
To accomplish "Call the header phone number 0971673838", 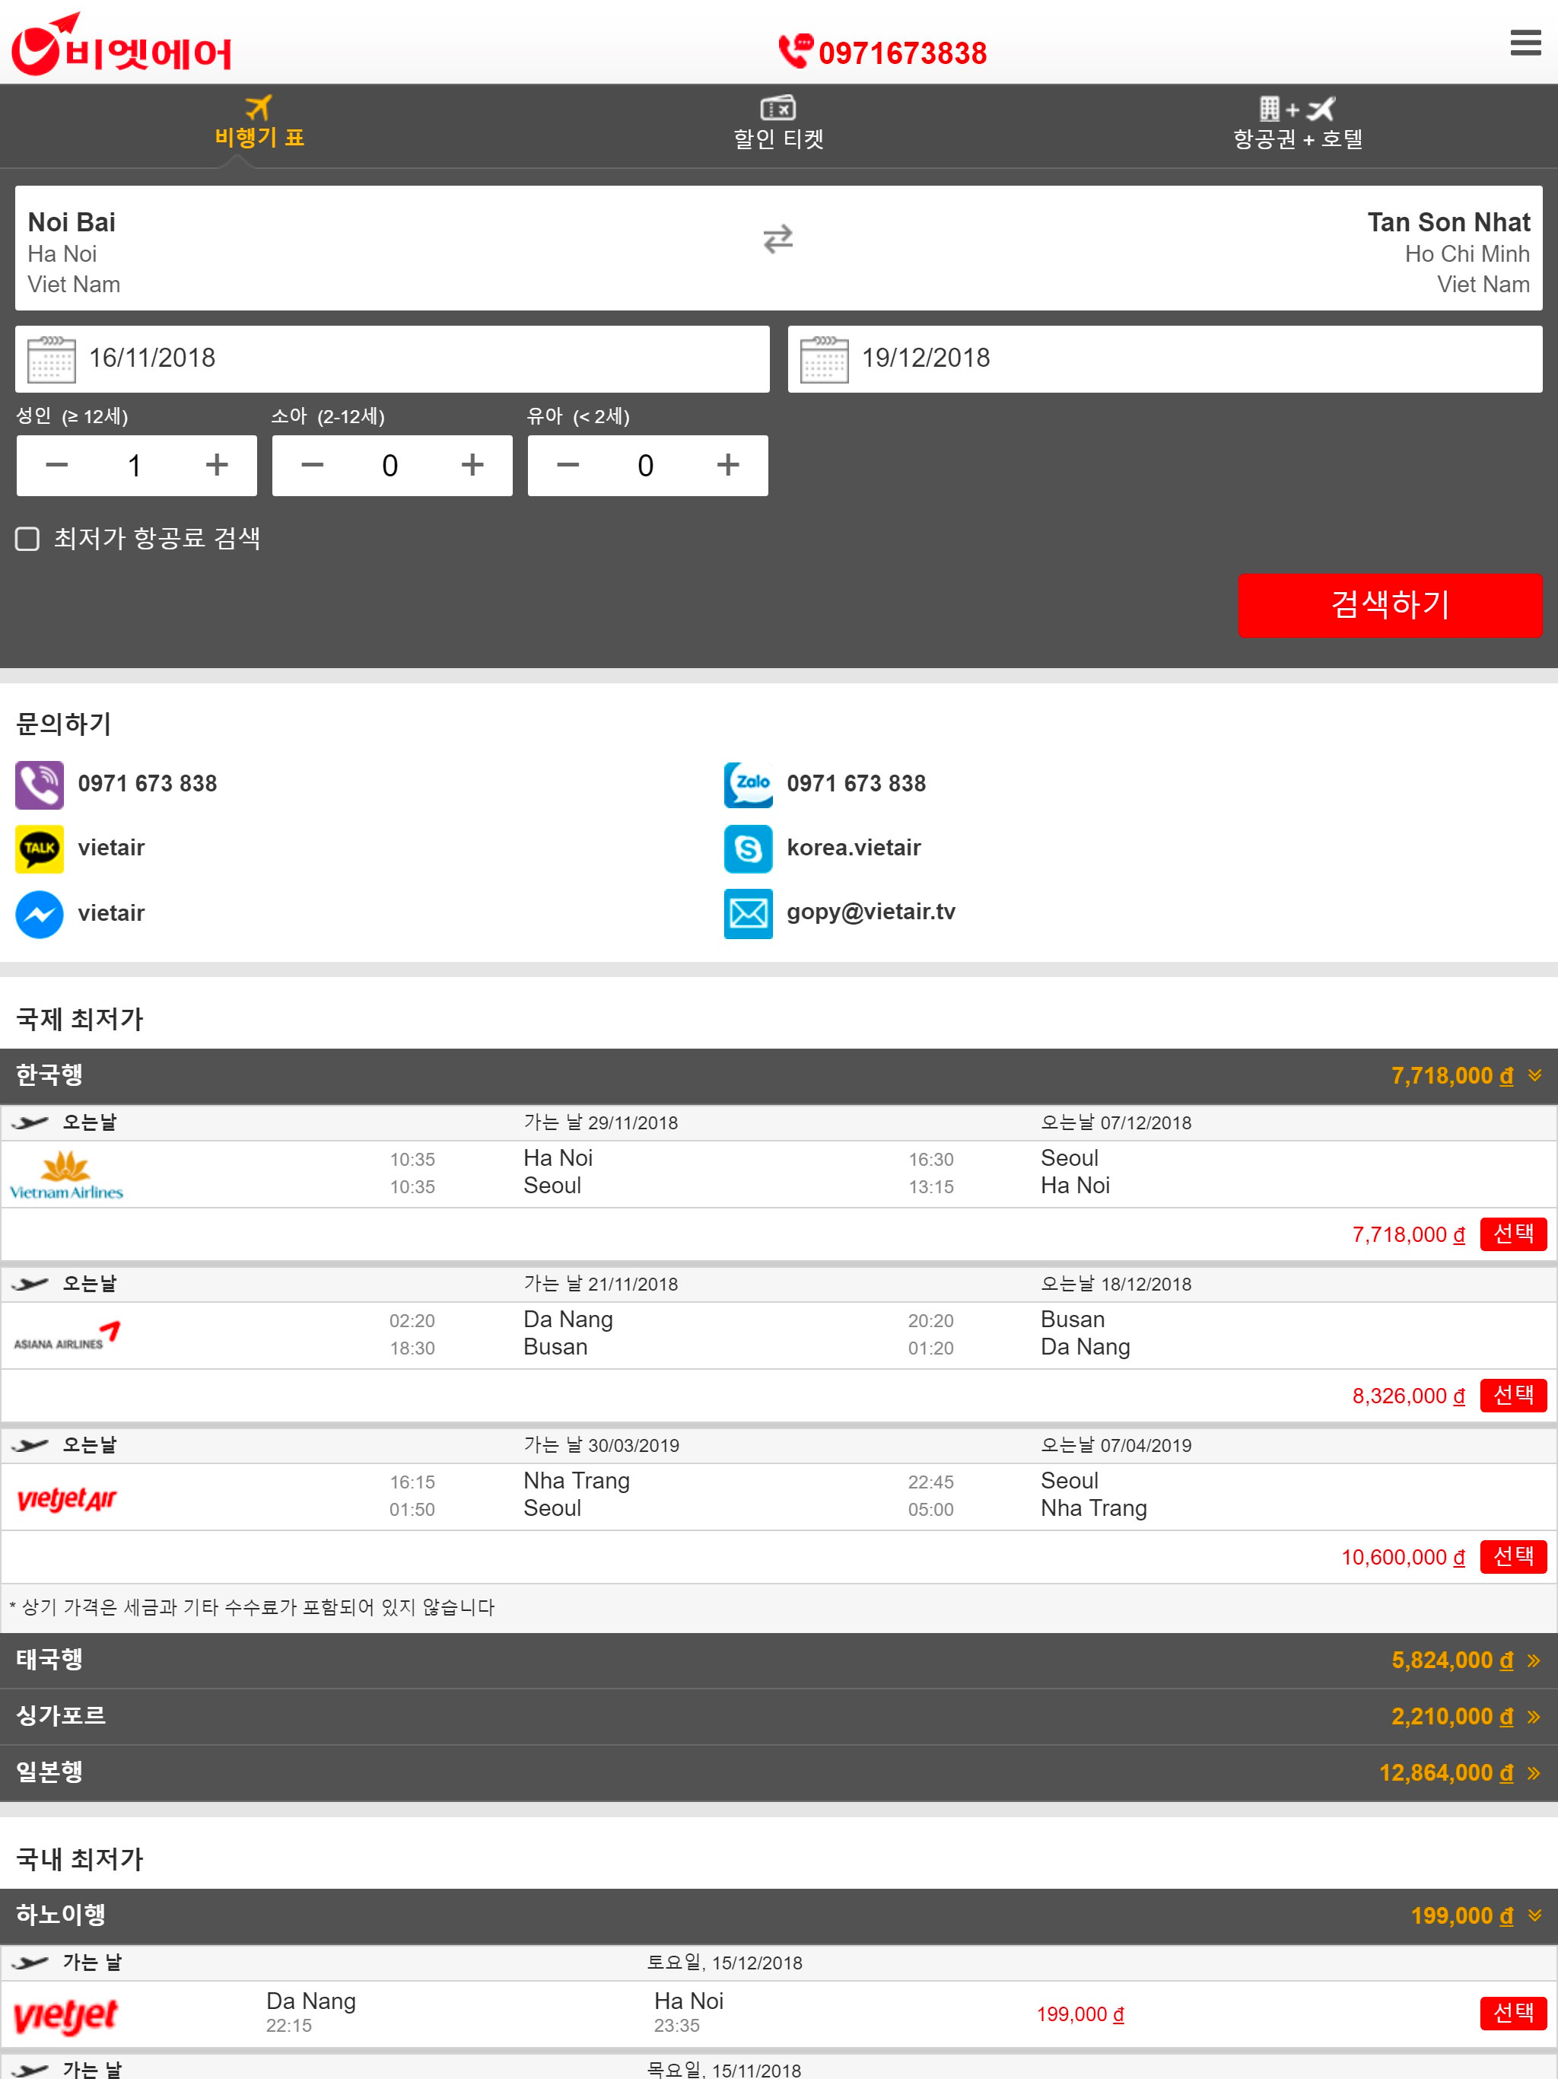I will click(883, 52).
